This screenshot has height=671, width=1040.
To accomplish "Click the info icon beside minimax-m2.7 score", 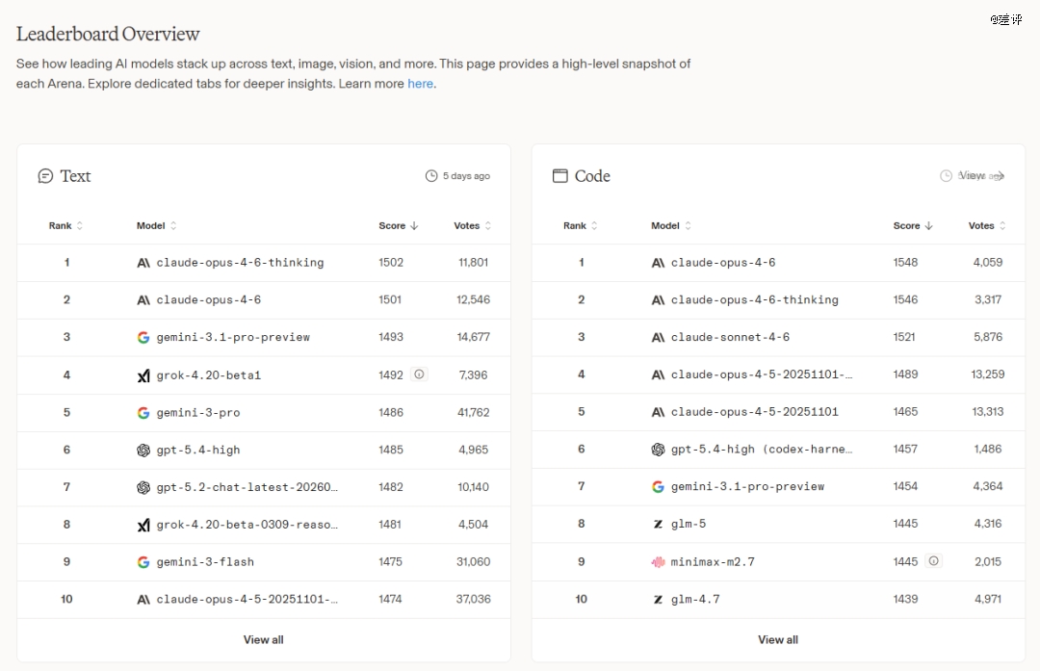I will point(933,561).
